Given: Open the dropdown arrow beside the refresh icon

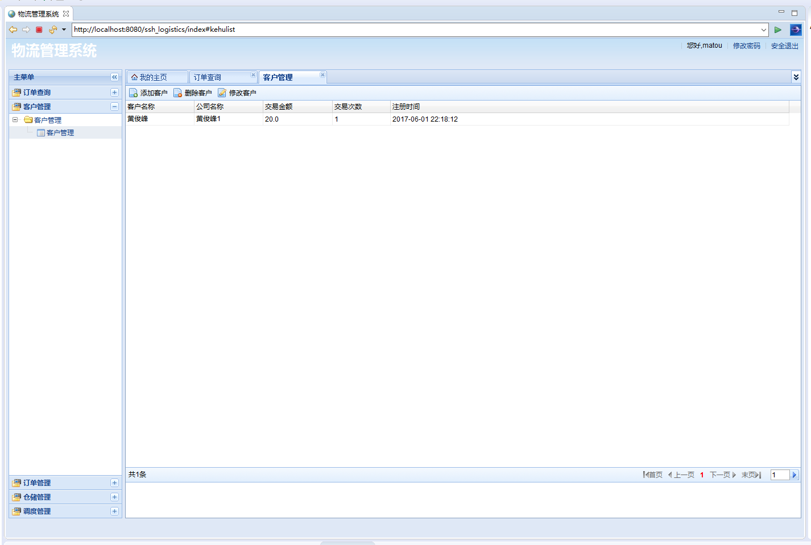Looking at the screenshot, I should click(64, 30).
